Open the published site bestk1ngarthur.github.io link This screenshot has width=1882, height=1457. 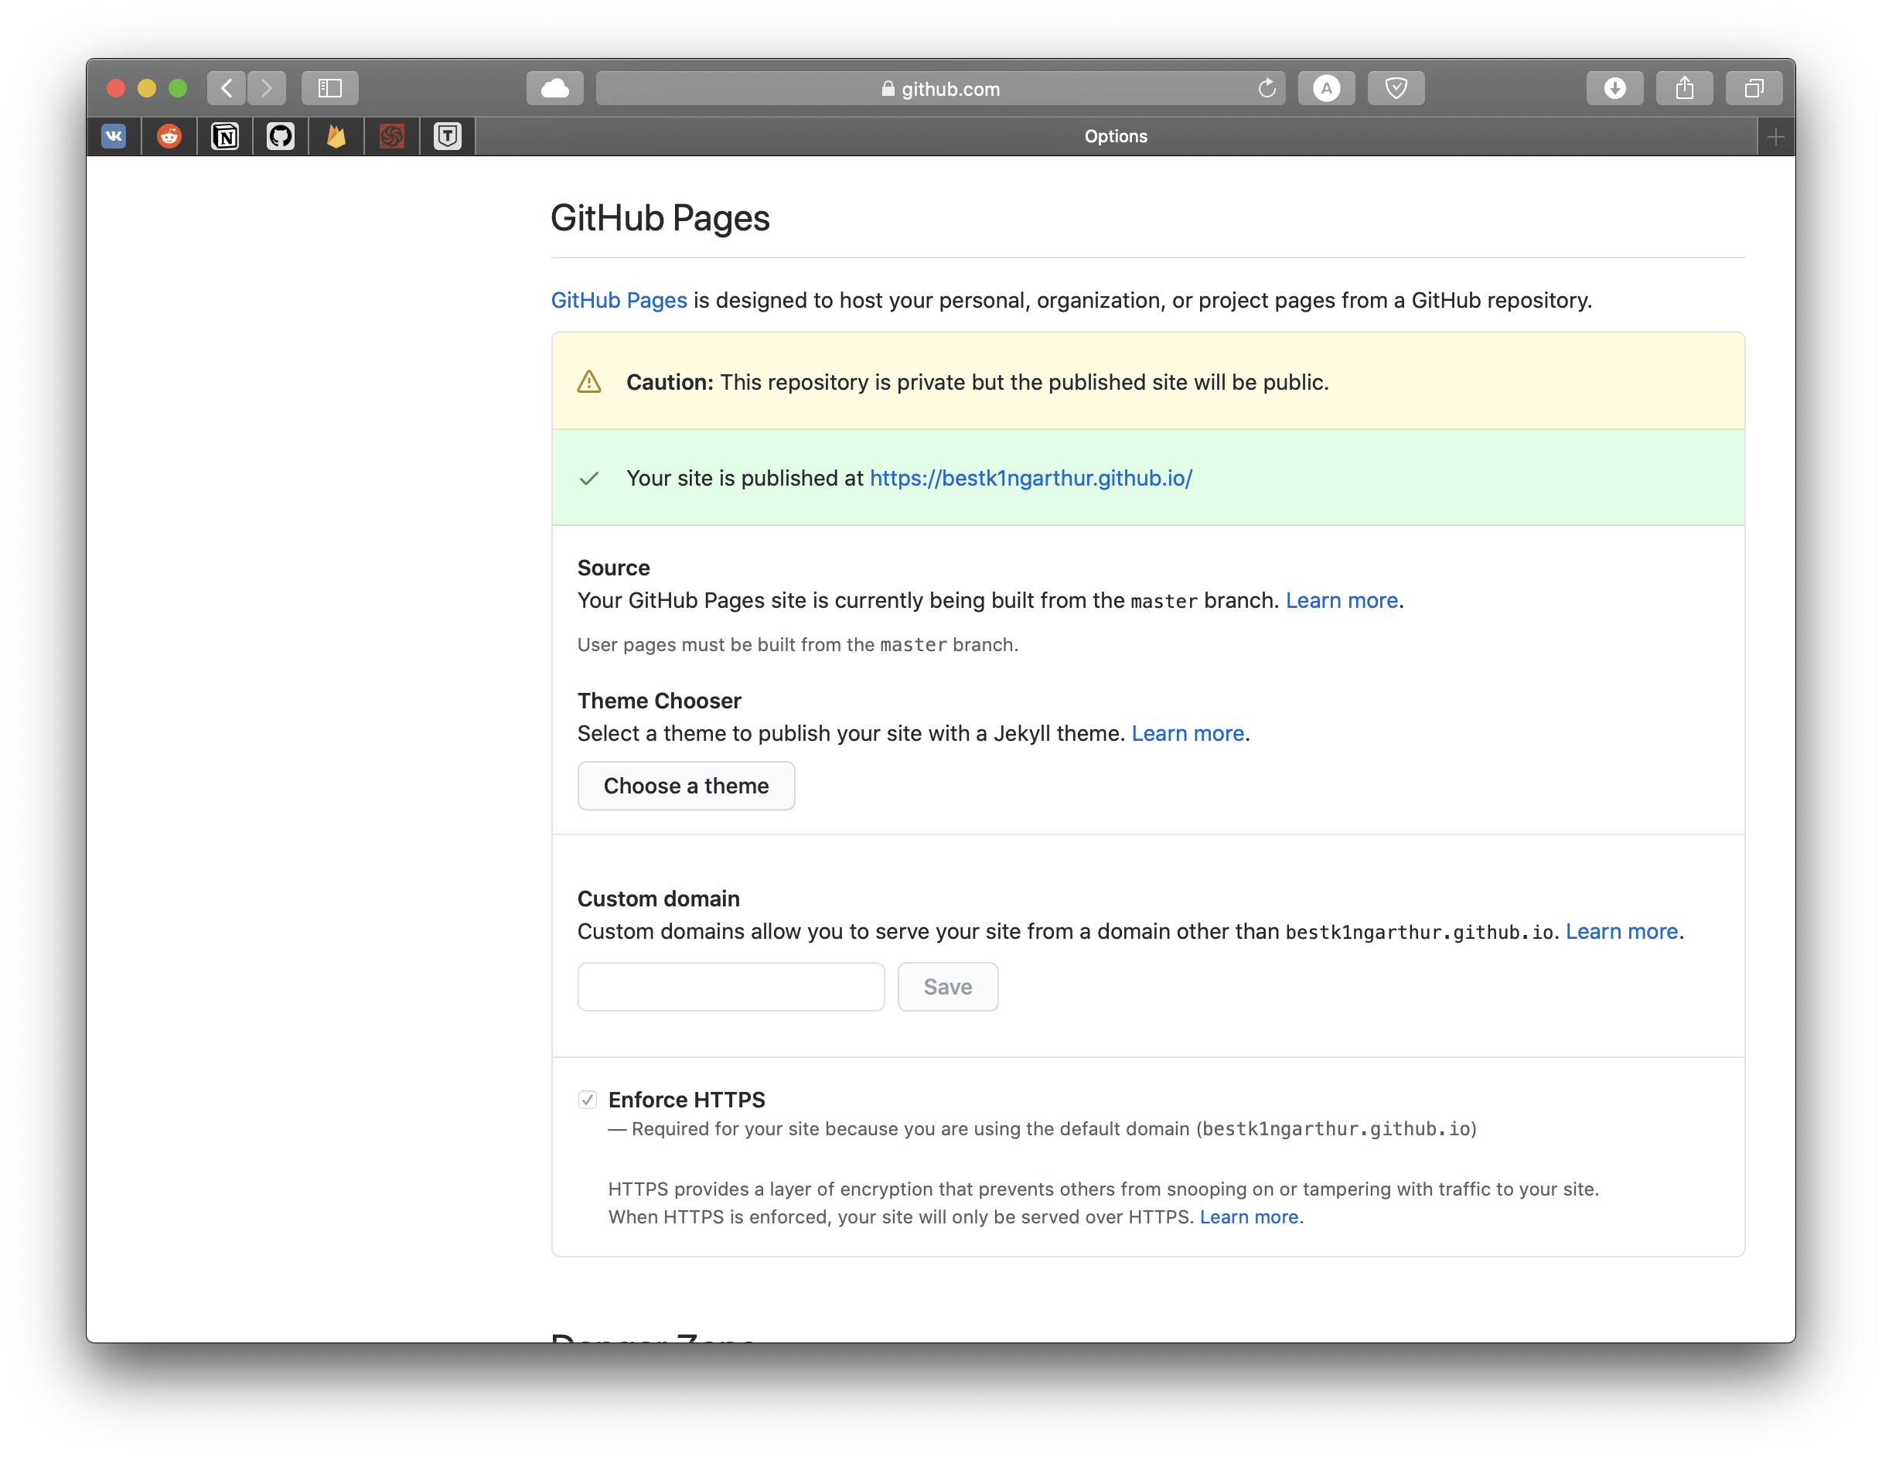(1031, 478)
